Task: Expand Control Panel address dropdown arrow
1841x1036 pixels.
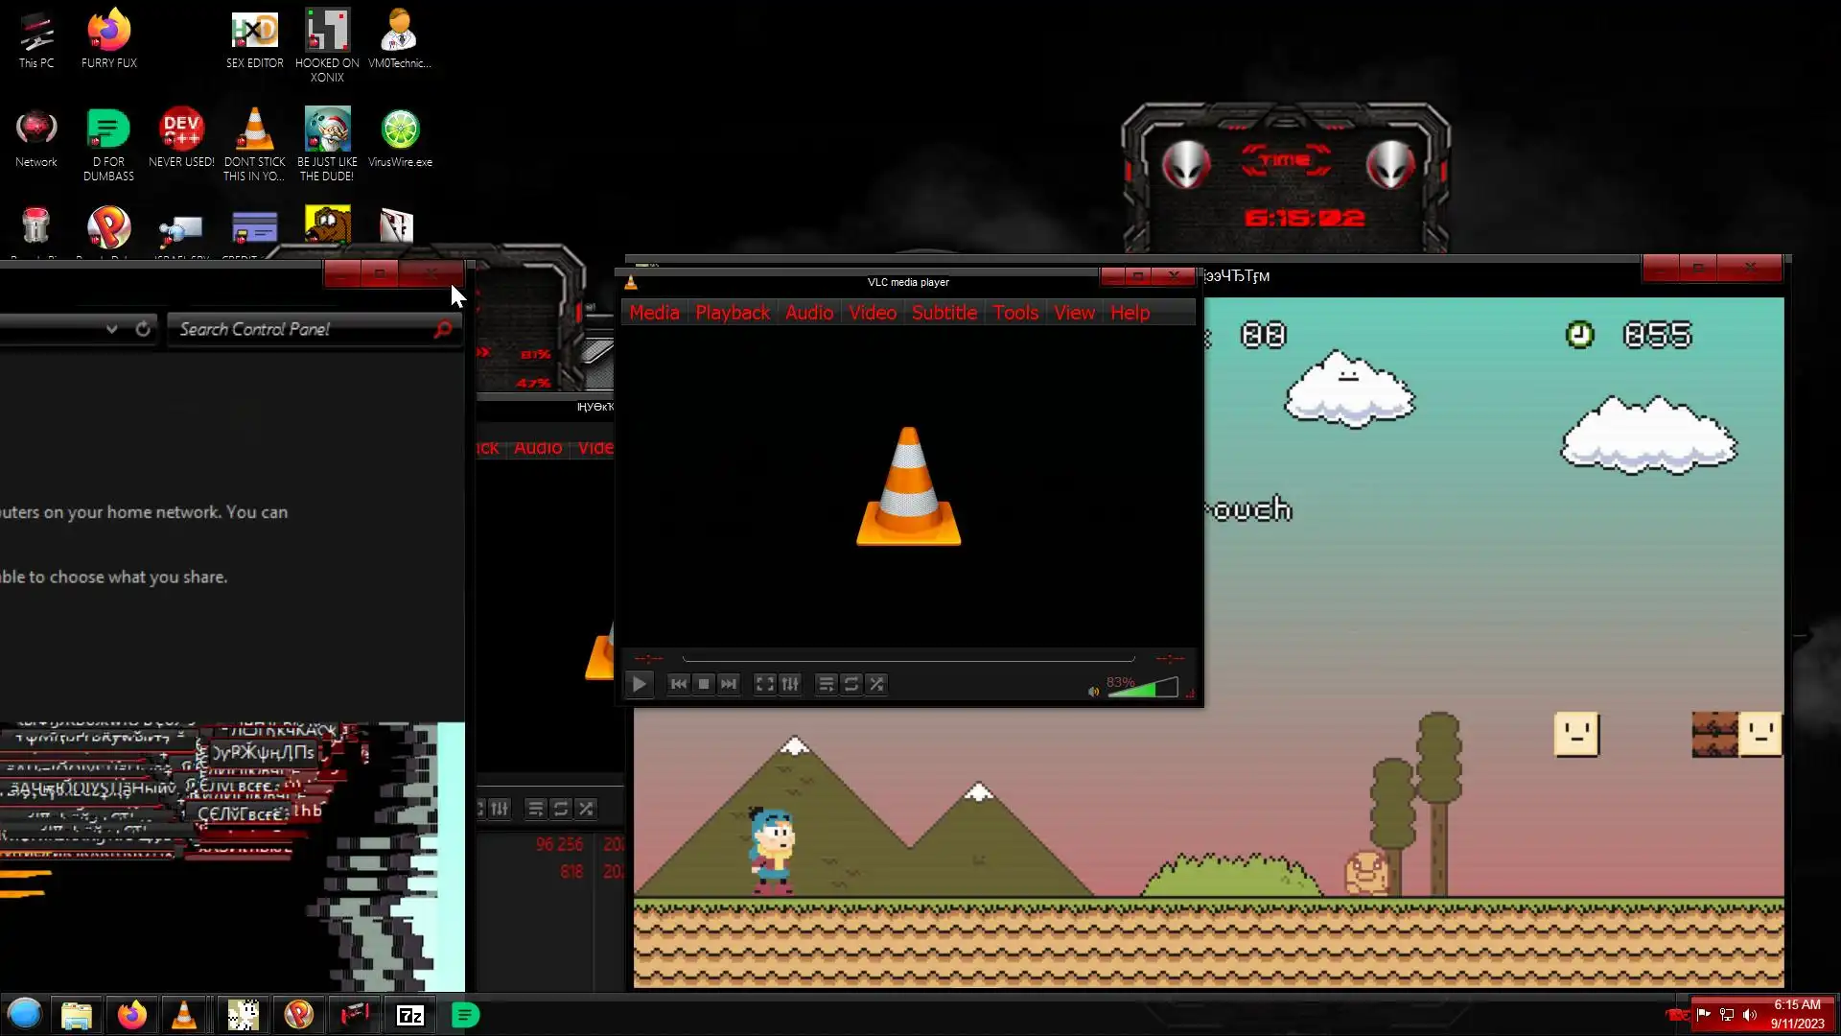Action: tap(112, 329)
